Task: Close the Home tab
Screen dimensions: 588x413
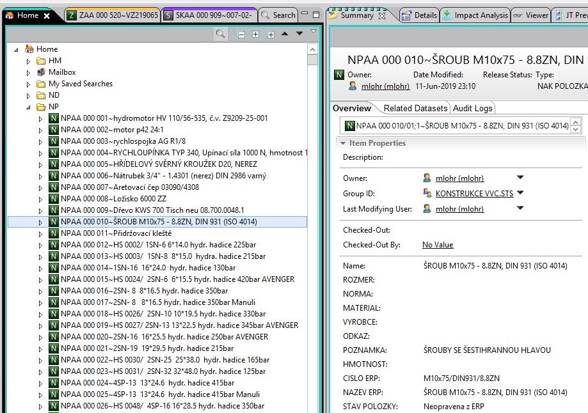Action: pyautogui.click(x=47, y=16)
